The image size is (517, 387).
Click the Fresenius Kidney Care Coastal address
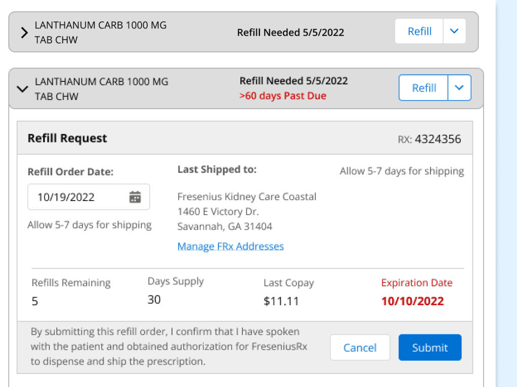point(247,197)
